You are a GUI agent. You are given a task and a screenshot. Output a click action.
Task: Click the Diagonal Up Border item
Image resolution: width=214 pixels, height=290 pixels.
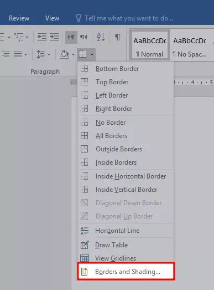126,216
